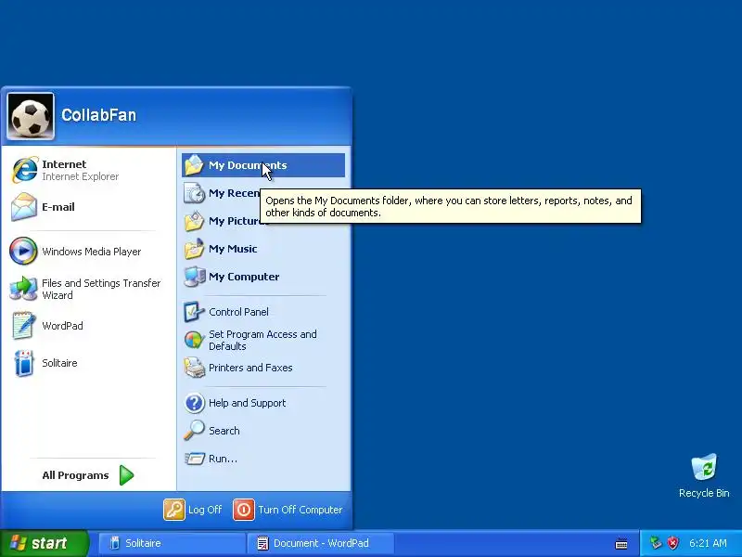The image size is (742, 557).
Task: Click the My Documents folder icon
Action: coord(194,165)
